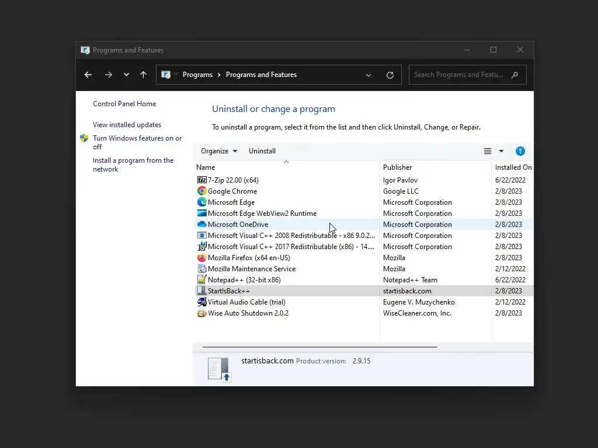Image resolution: width=598 pixels, height=448 pixels.
Task: Click the Notepad++ icon in list
Action: 201,279
